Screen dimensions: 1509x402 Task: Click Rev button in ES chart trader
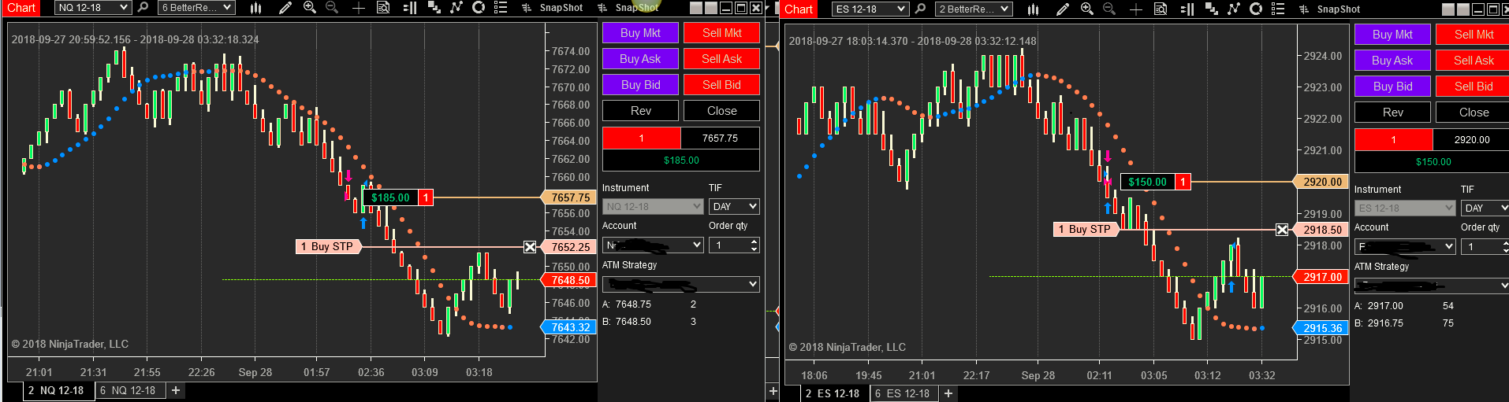[1392, 112]
